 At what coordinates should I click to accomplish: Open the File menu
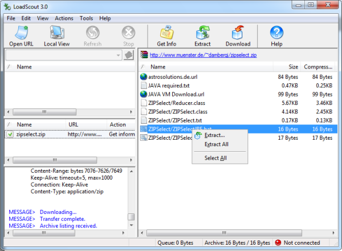[x=11, y=18]
